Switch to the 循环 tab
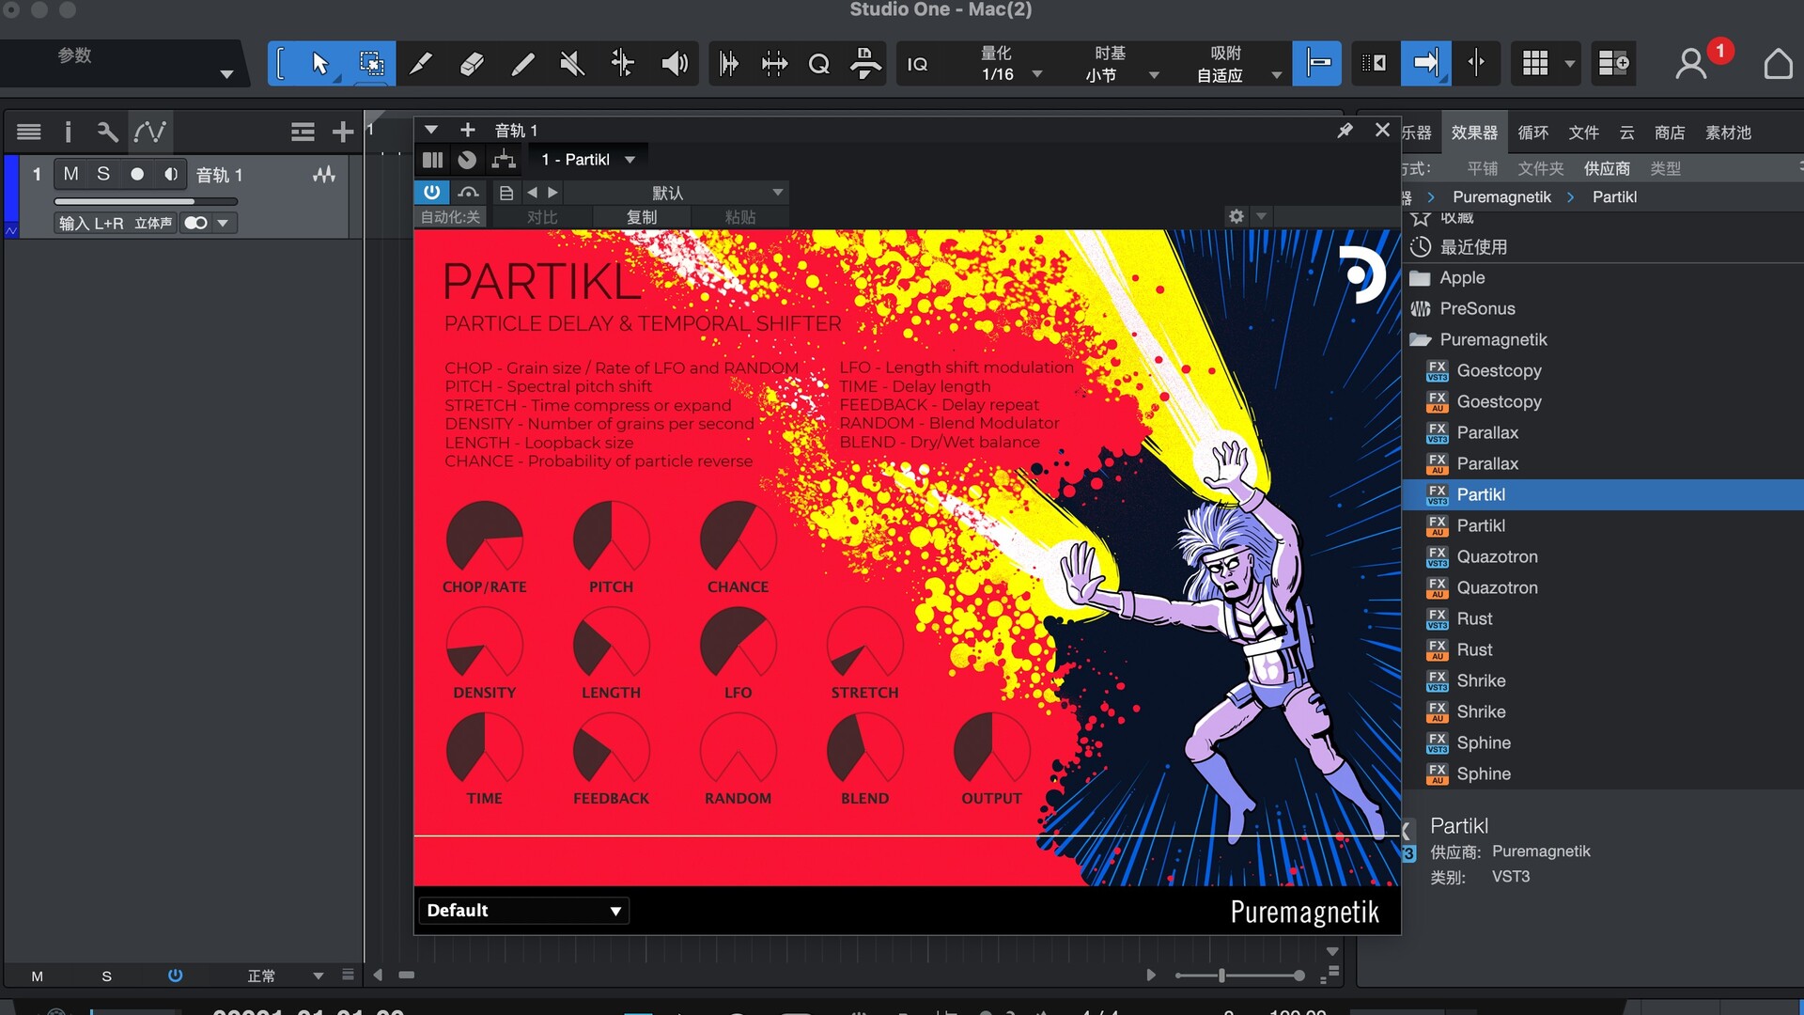 point(1532,133)
